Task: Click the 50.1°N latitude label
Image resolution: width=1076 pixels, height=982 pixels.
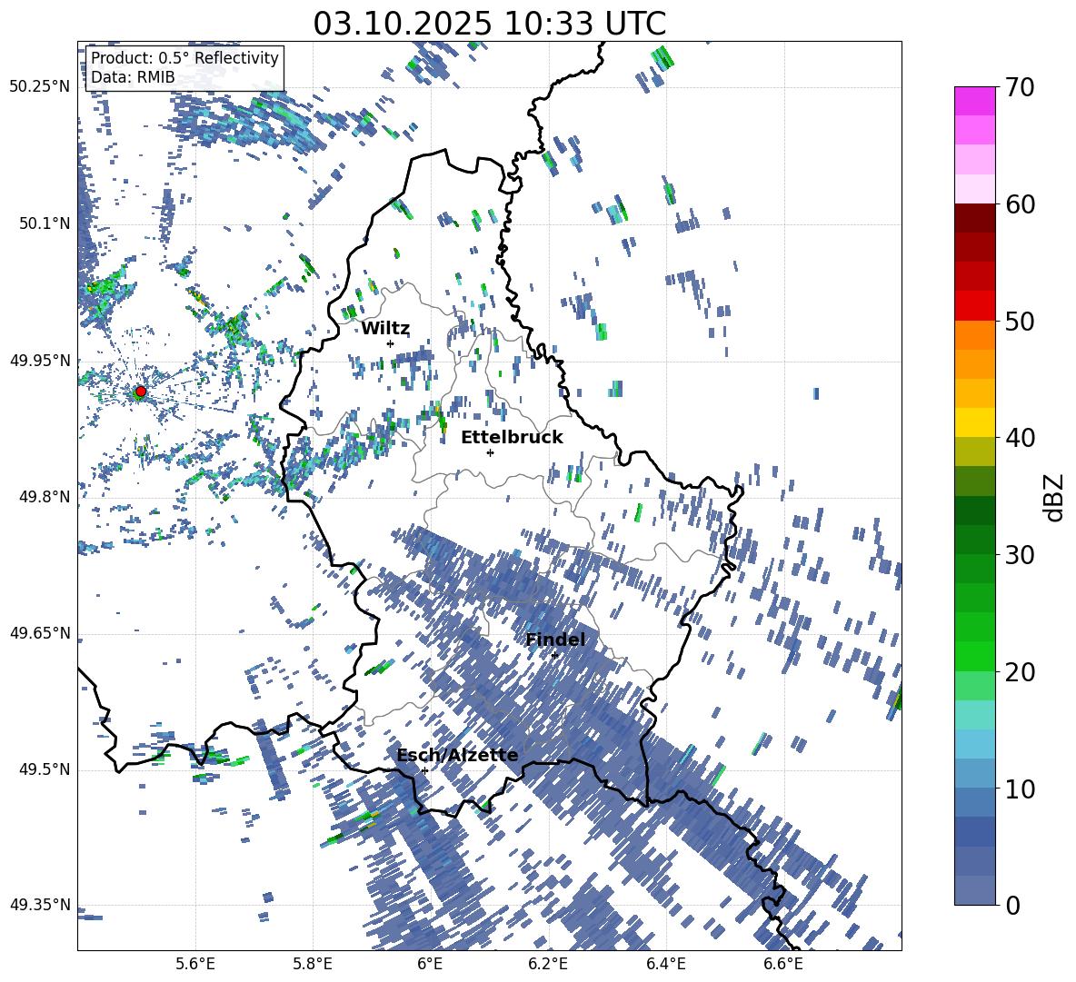Action: [x=44, y=223]
